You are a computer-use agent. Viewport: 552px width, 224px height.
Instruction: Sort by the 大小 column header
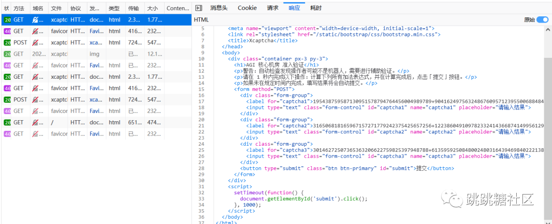point(154,8)
